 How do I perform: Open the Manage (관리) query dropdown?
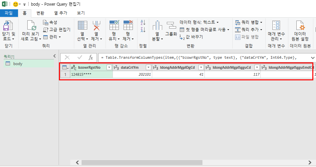(52, 37)
